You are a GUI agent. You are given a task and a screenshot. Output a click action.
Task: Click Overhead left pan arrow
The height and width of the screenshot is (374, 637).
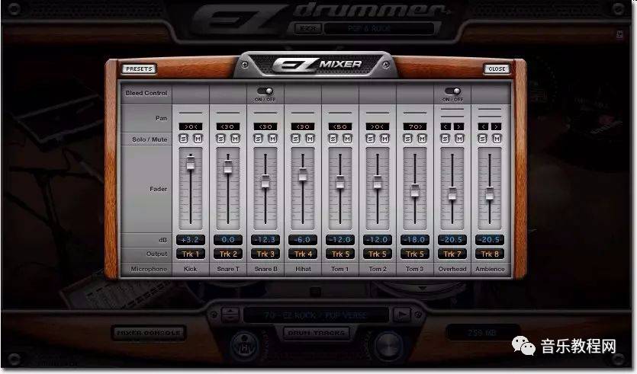446,126
